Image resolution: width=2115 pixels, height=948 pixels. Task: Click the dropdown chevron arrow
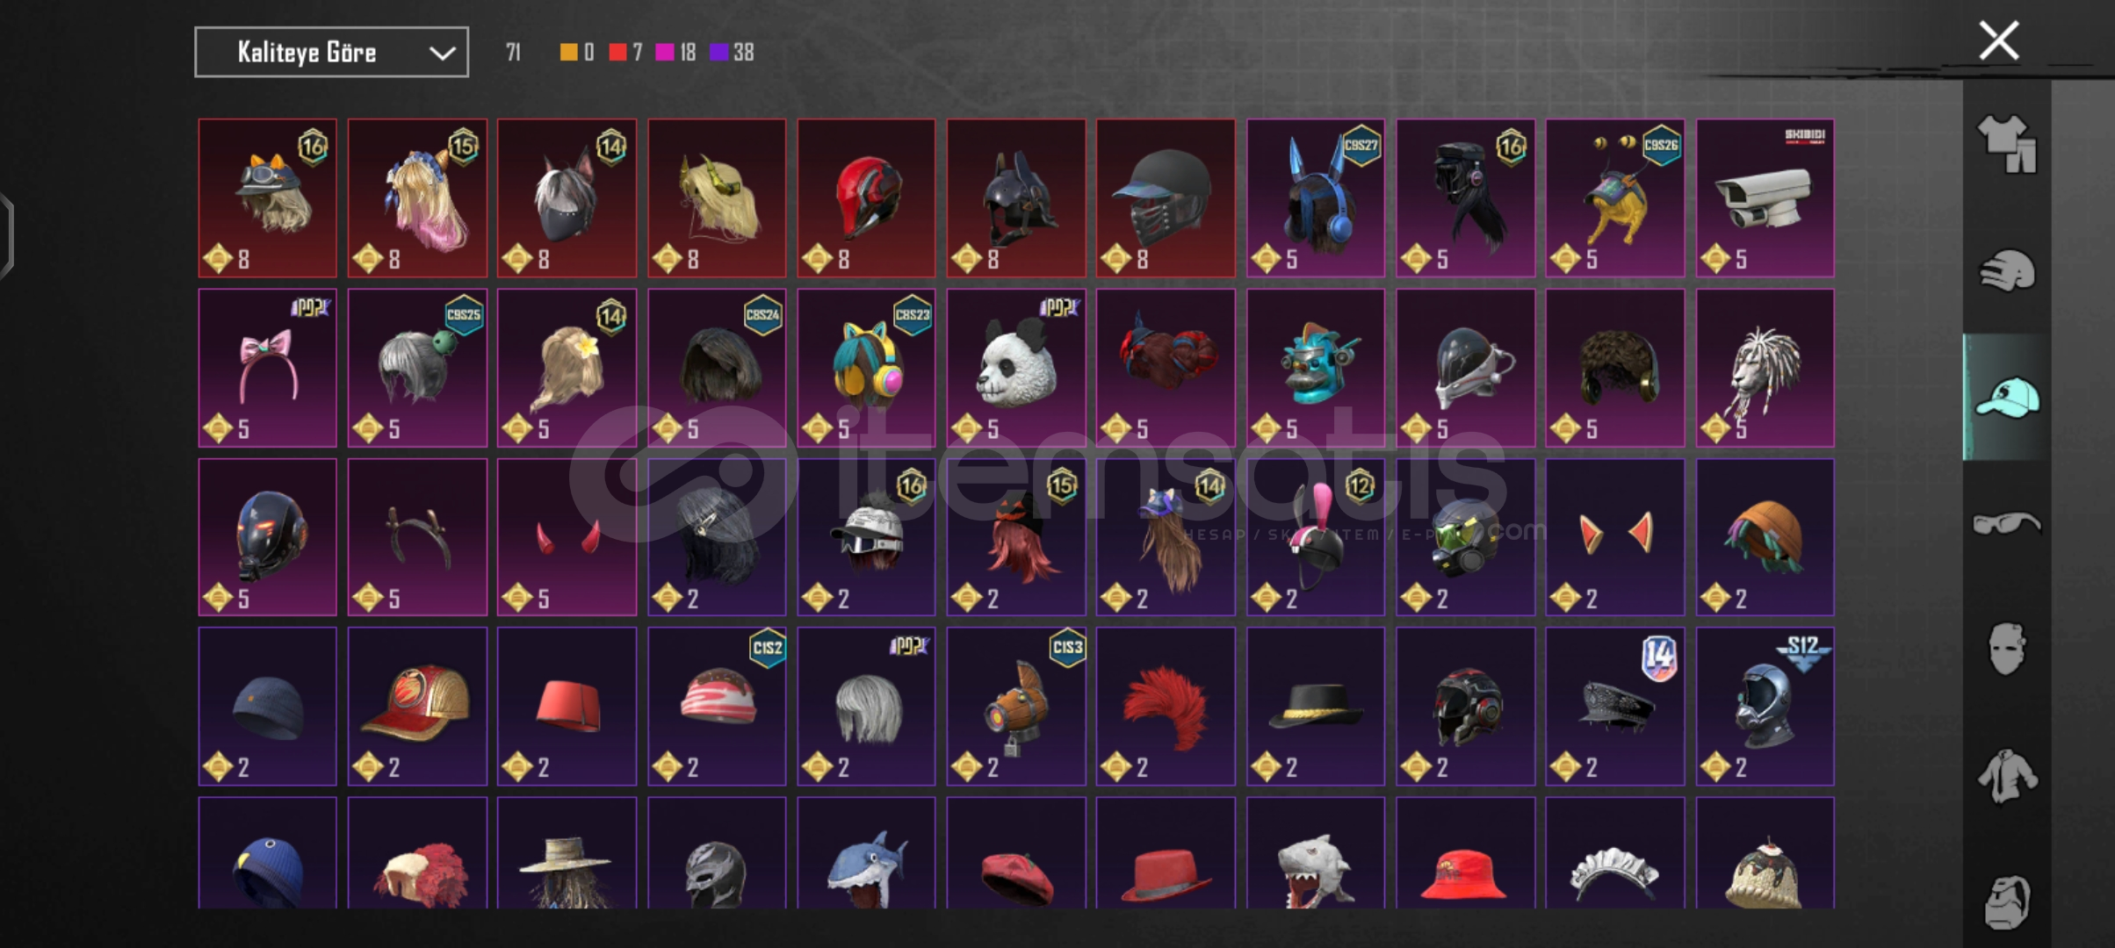(442, 54)
